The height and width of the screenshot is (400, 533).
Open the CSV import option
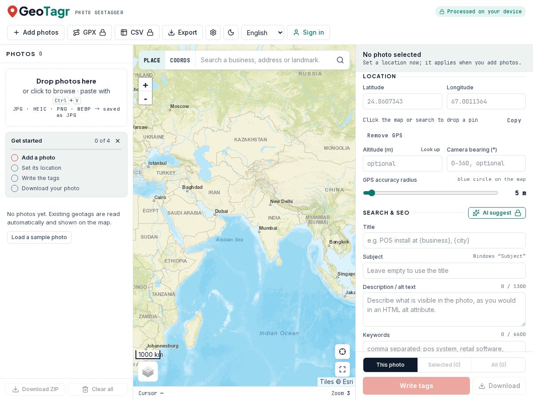(137, 32)
